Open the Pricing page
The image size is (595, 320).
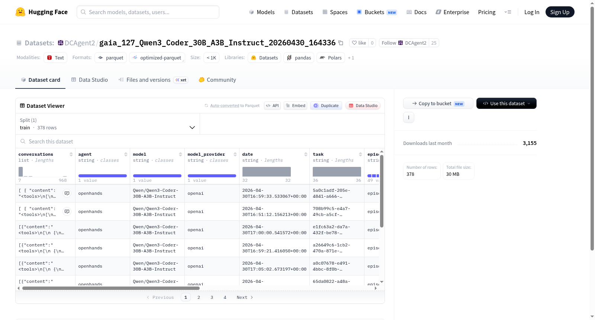487,12
